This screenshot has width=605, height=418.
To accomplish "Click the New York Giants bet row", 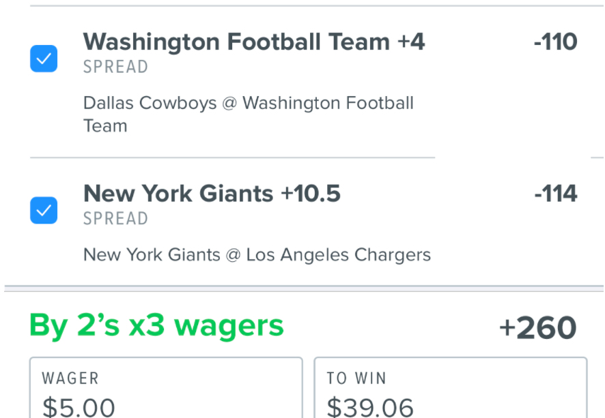I will click(x=304, y=222).
